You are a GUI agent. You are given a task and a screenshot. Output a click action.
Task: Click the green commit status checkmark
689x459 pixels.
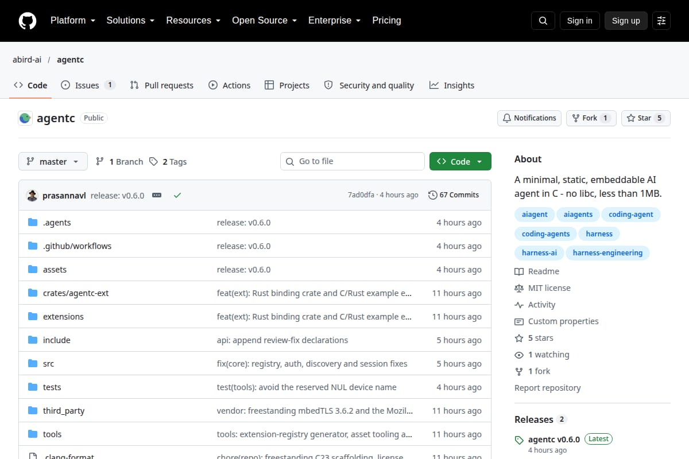coord(177,195)
